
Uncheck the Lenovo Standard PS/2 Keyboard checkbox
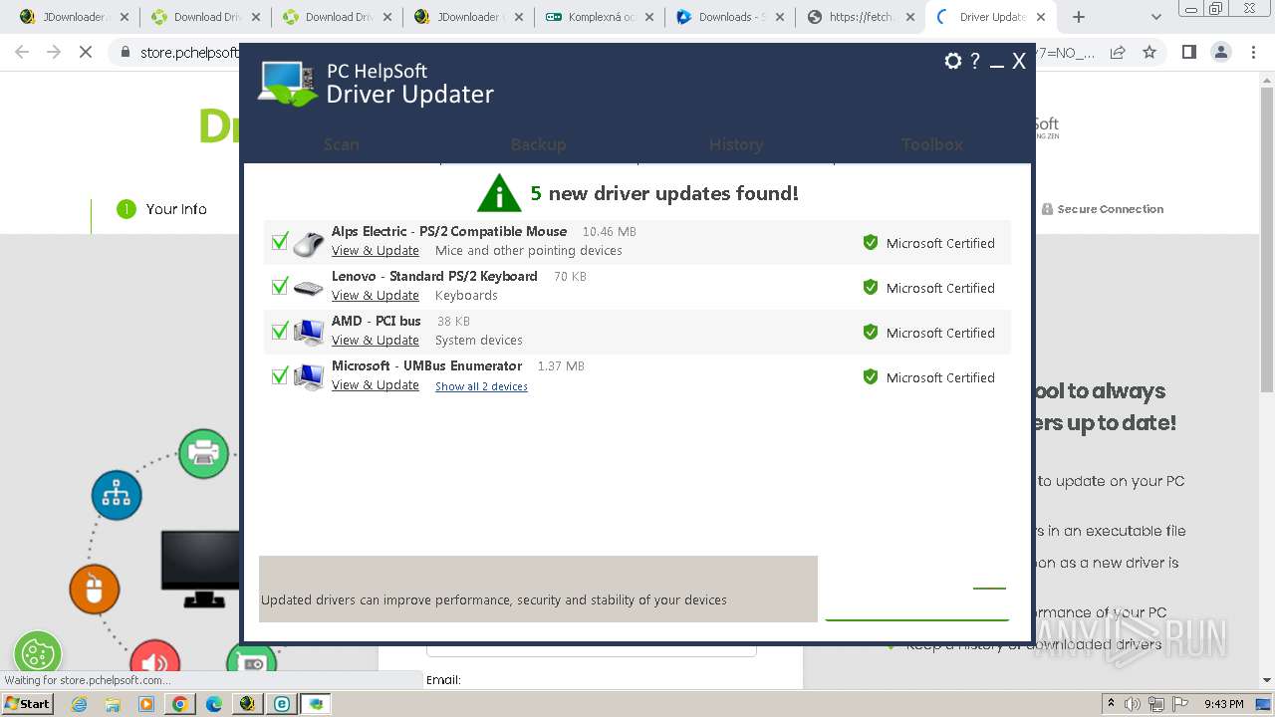[x=280, y=287]
